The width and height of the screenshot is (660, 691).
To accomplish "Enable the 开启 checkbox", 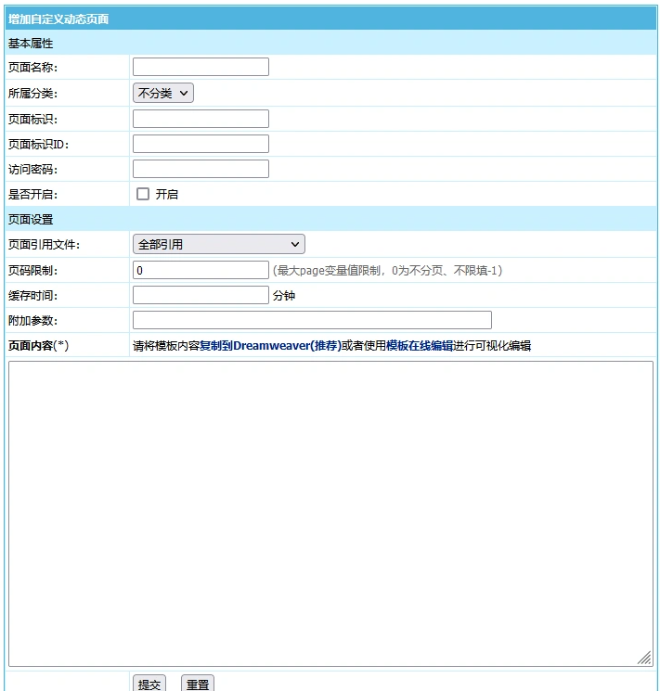I will (143, 194).
